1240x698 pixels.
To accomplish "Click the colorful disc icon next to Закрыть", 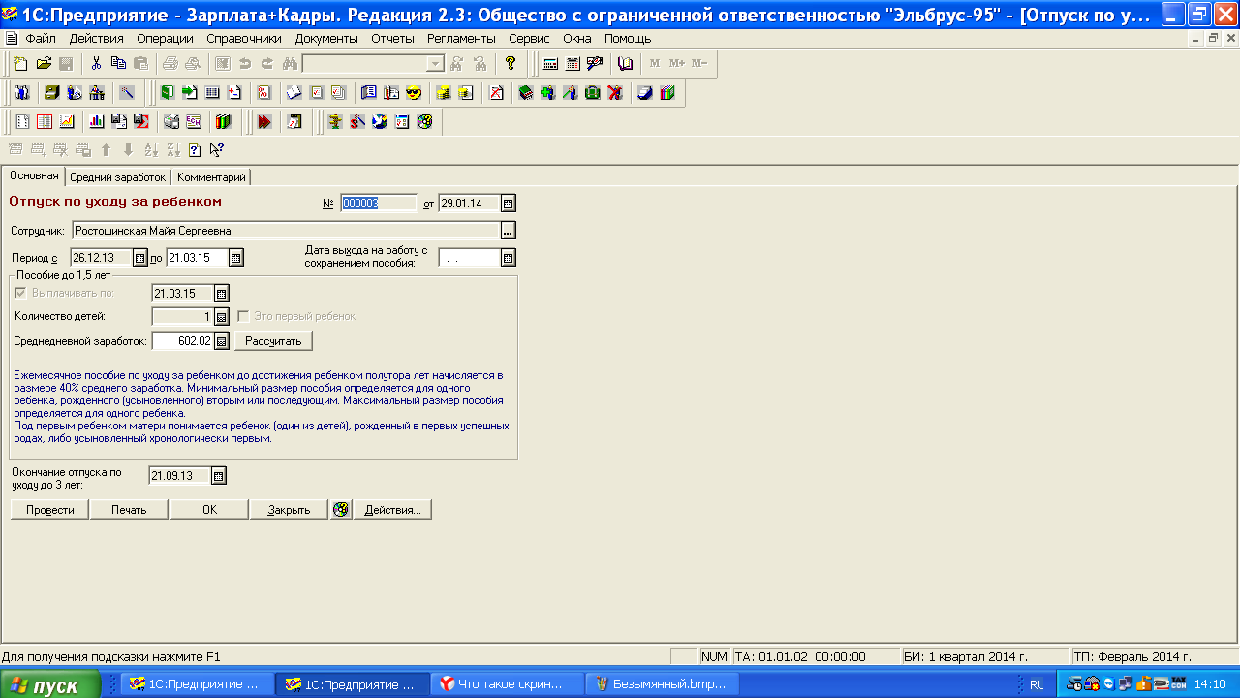I will (x=340, y=510).
